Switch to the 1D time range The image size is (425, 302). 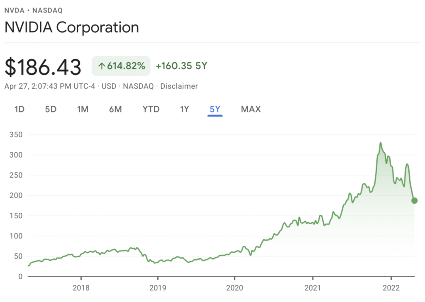pos(20,110)
